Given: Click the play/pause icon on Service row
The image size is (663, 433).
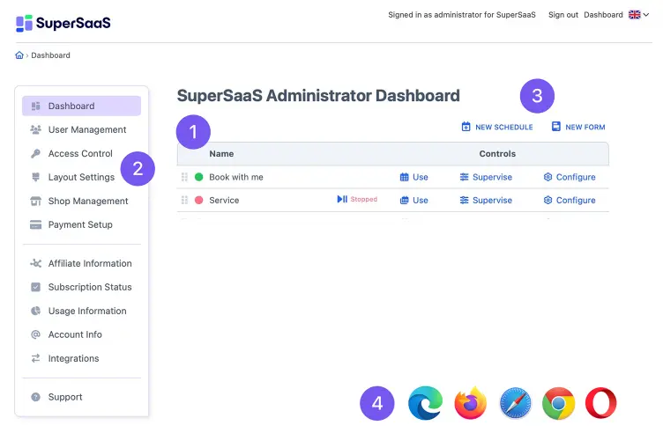Looking at the screenshot, I should 342,199.
